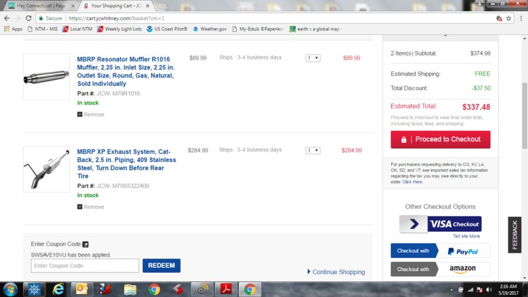This screenshot has height=297, width=528.
Task: Open the My-Estub Paperless bookmark
Action: (x=257, y=29)
